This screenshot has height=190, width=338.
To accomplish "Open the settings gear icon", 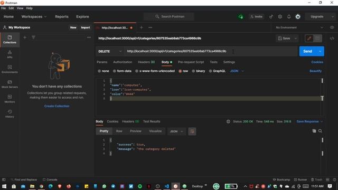I will click(280, 16).
